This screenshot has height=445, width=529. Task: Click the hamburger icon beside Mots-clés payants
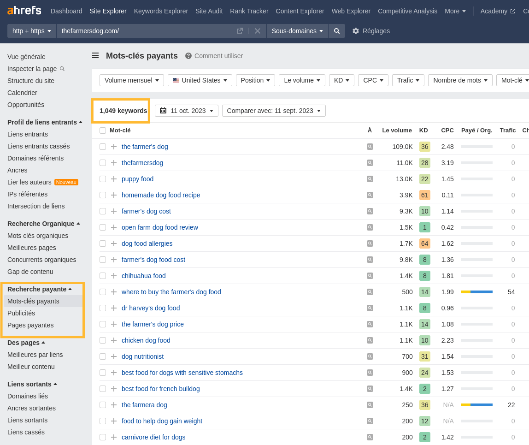coord(95,55)
